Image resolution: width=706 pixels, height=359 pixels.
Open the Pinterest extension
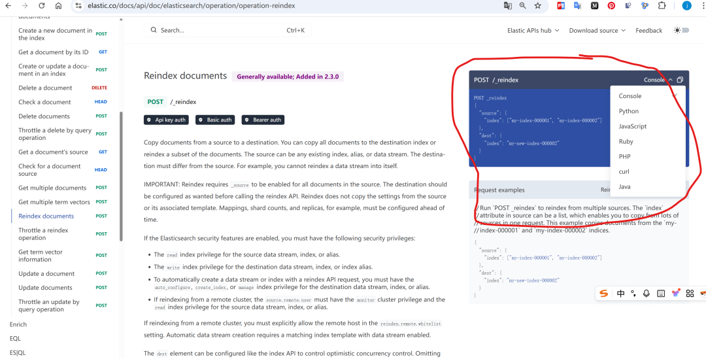611,6
